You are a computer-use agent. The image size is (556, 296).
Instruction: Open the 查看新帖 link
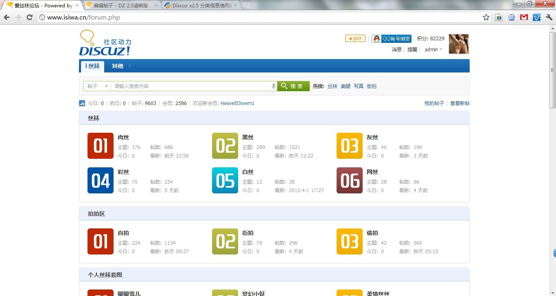tap(460, 103)
